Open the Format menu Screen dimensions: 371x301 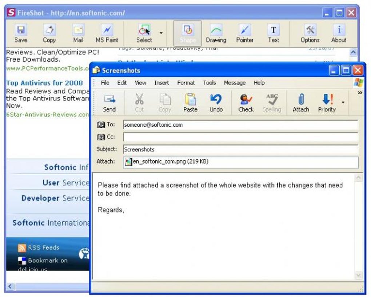coord(186,83)
